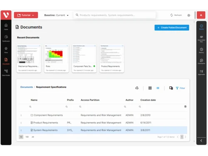Go to next page arrow
This screenshot has width=208, height=156.
[x=186, y=137]
